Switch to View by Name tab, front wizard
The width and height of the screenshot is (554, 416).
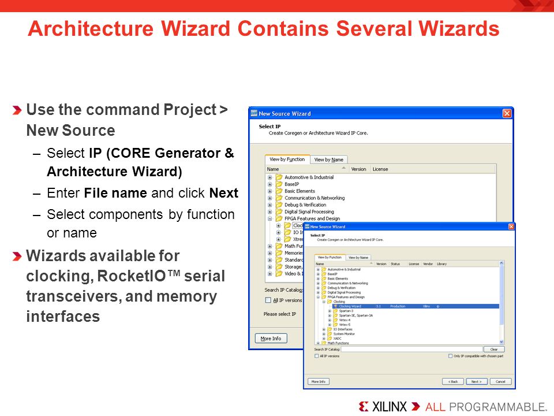click(358, 258)
